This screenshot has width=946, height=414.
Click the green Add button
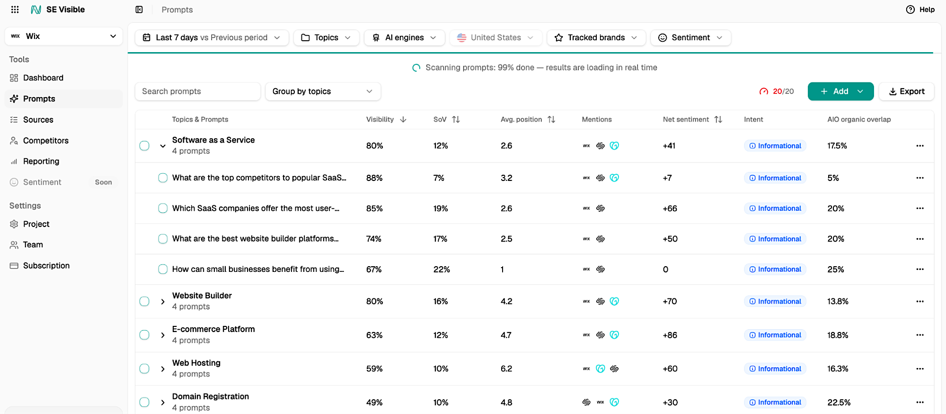[840, 91]
